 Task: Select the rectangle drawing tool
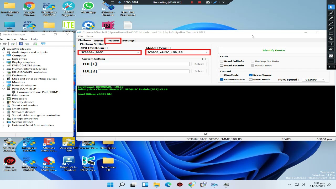coord(331,34)
